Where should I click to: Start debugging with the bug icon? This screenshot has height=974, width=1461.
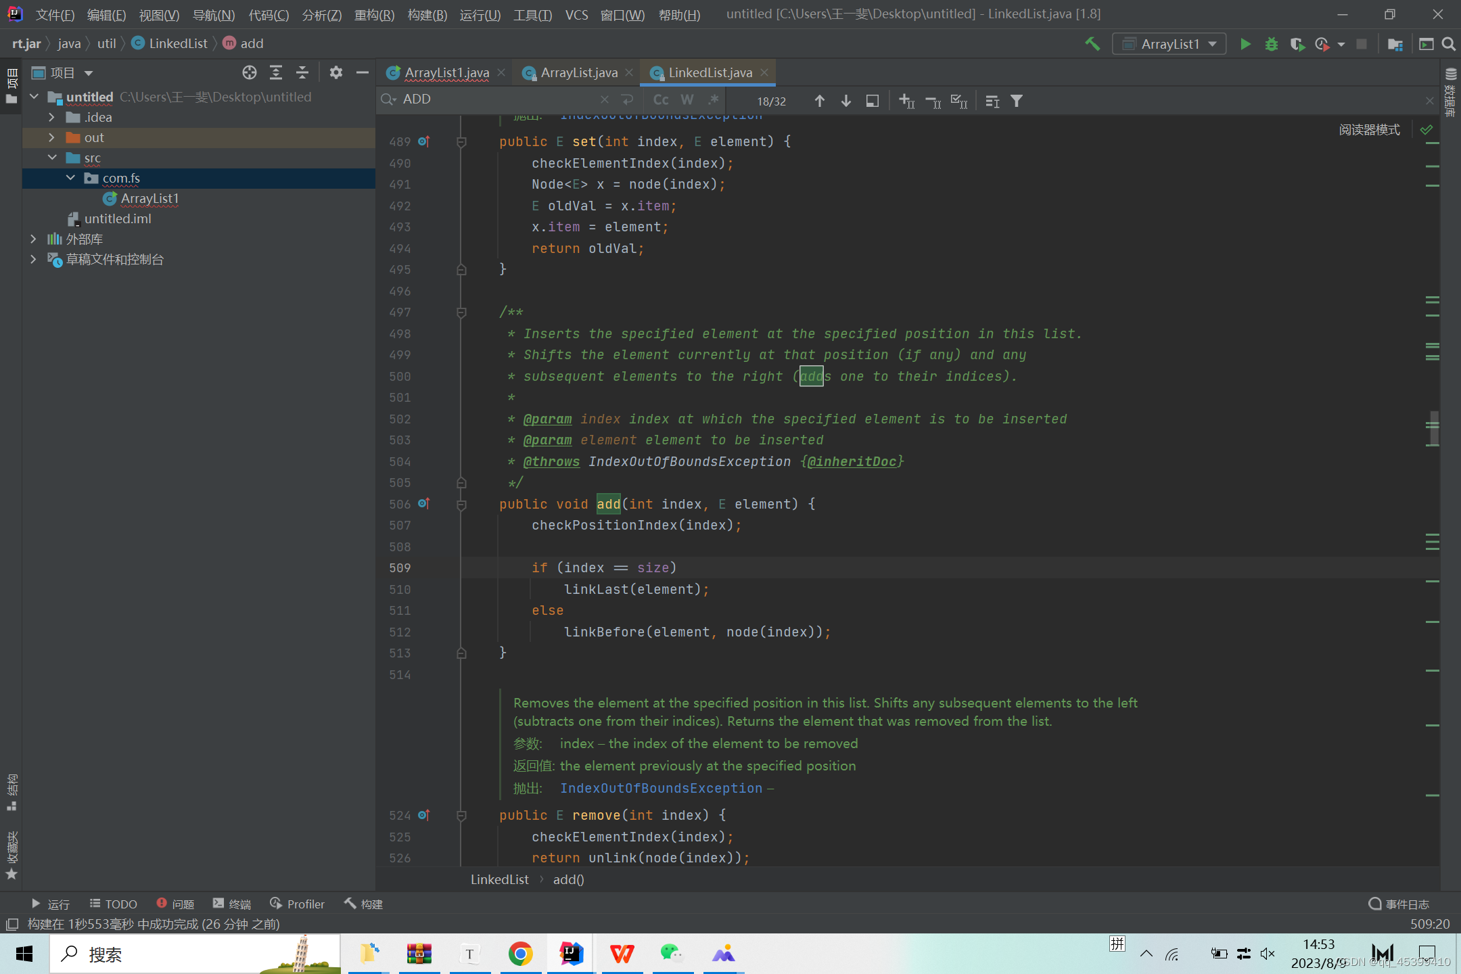coord(1271,44)
